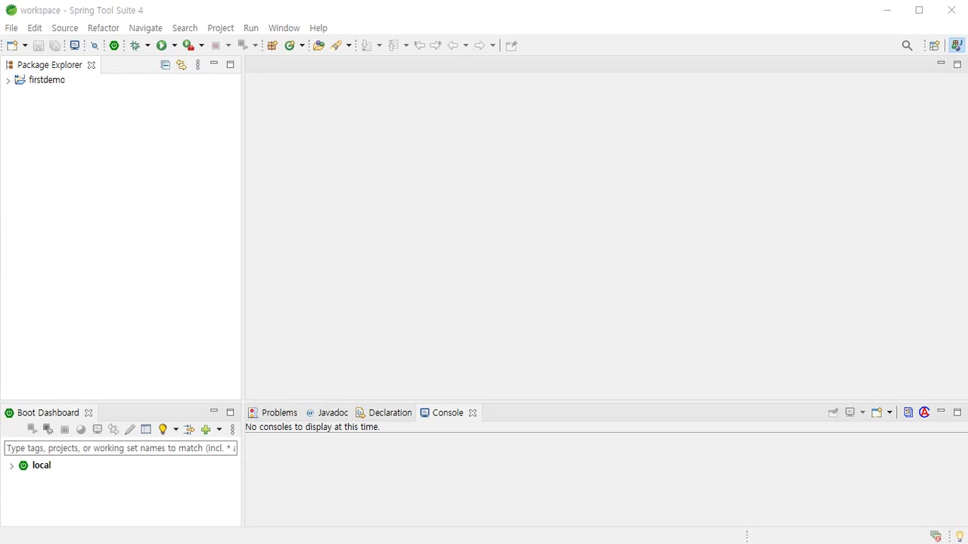Click green plus icon in Boot Dashboard
This screenshot has height=544, width=968.
pos(205,429)
